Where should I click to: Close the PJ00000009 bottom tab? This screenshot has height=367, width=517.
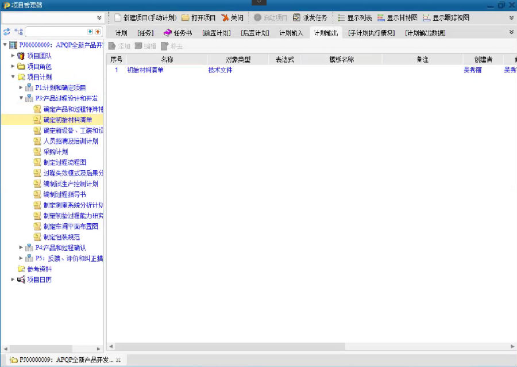(118, 360)
